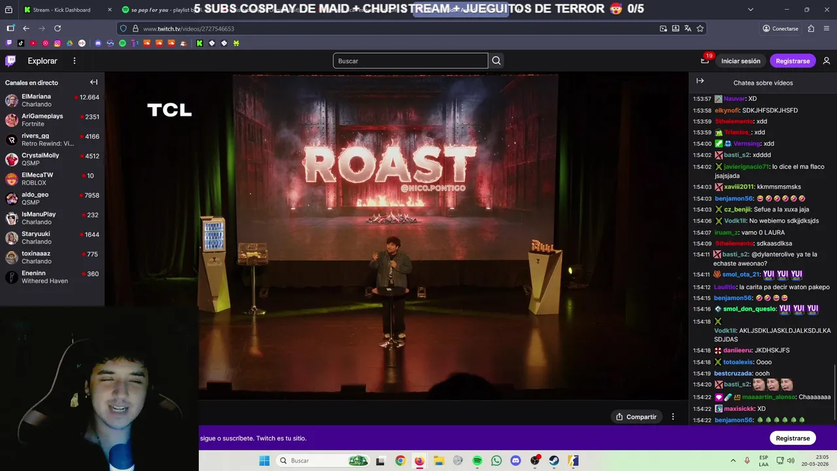Image resolution: width=837 pixels, height=471 pixels.
Task: Open Chrome from the taskbar
Action: click(400, 461)
